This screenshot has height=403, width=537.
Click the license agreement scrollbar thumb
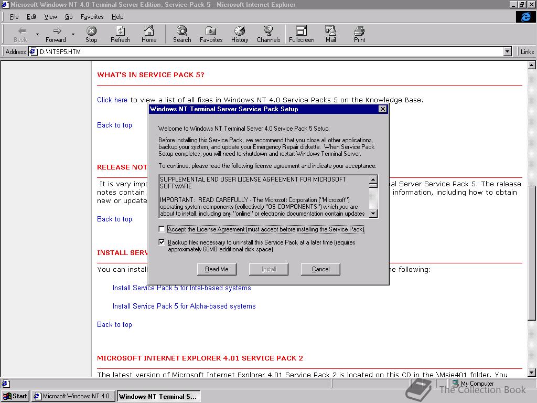tap(373, 186)
